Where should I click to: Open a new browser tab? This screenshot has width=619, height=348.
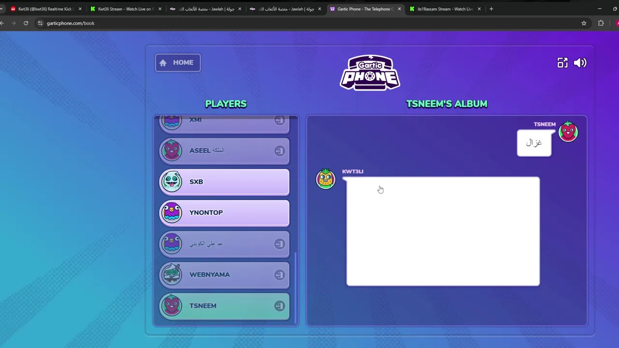(x=491, y=9)
